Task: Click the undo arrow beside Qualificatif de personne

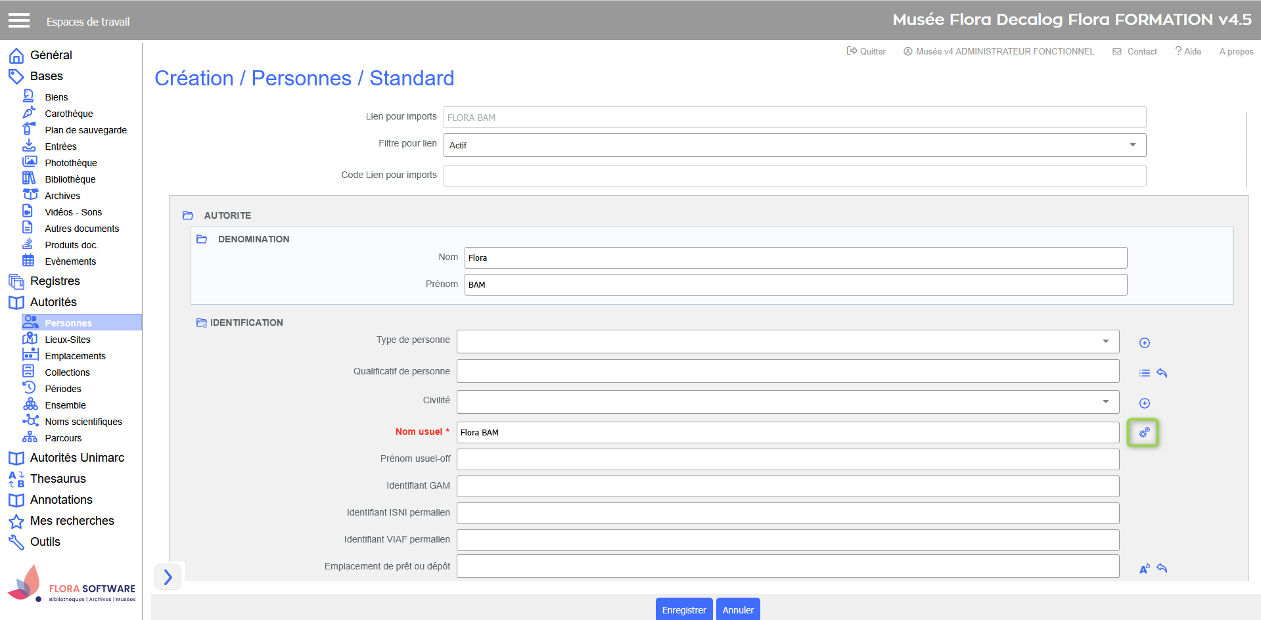Action: tap(1162, 373)
